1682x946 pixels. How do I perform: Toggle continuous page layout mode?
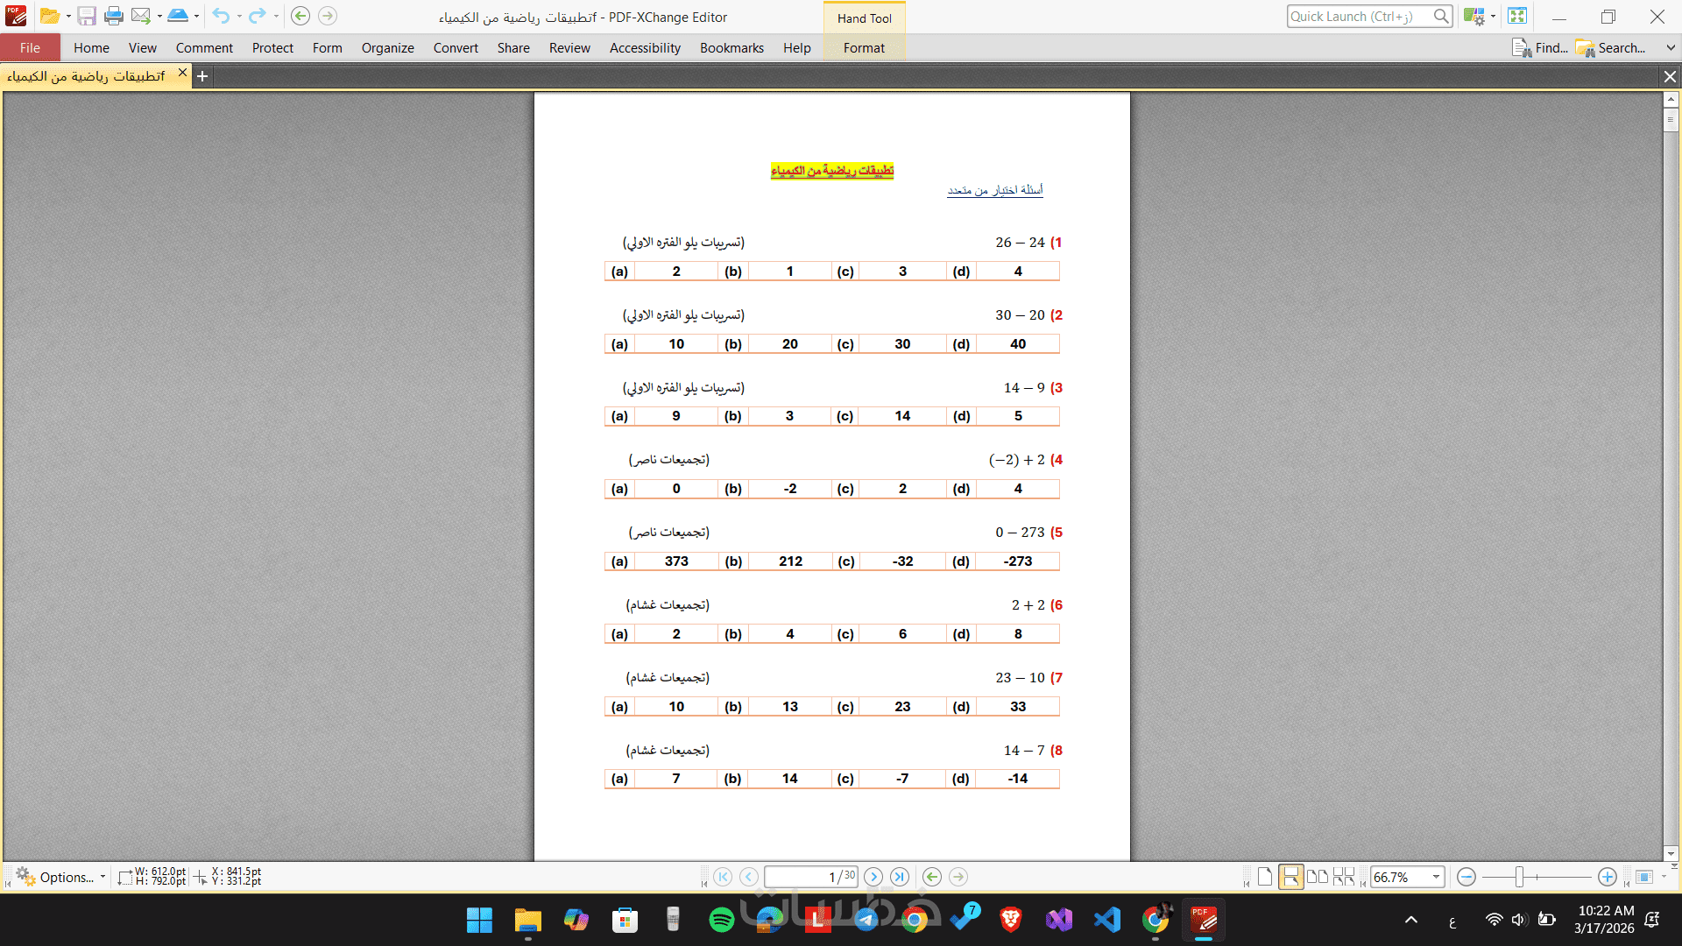tap(1290, 877)
